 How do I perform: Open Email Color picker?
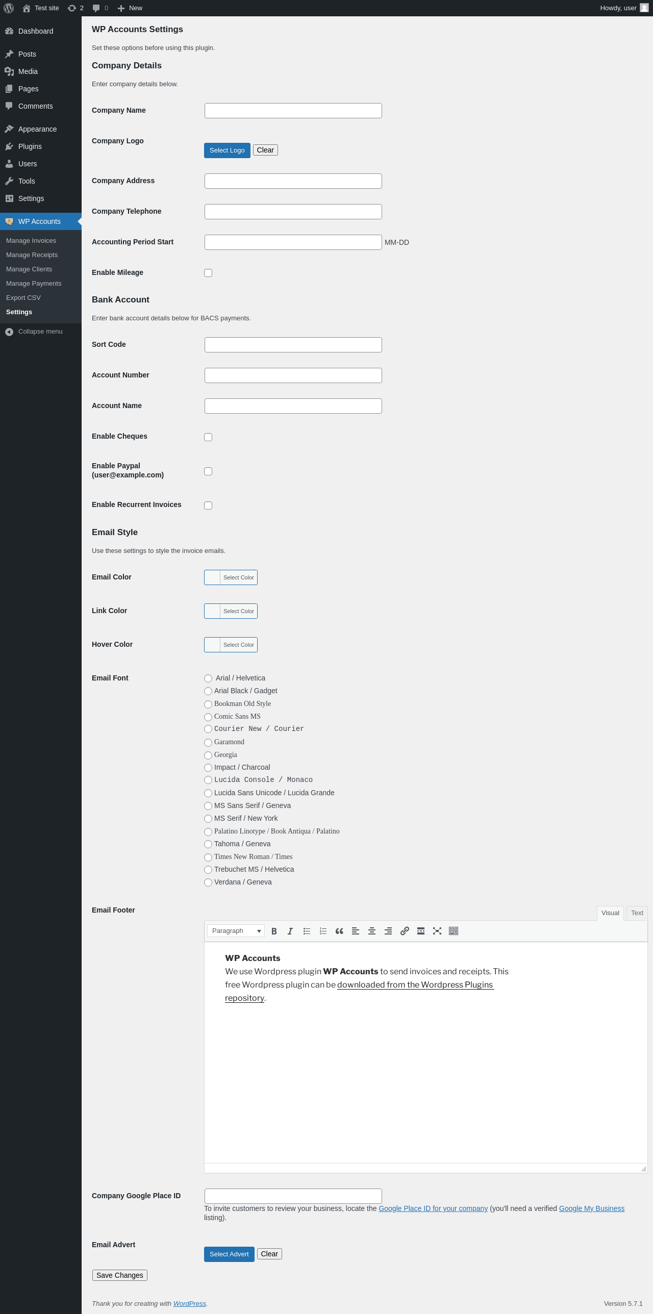coord(231,577)
